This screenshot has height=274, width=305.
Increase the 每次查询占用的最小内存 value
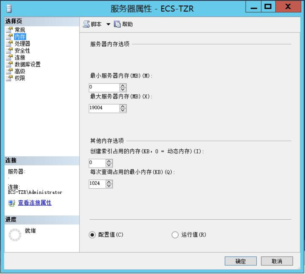(x=109, y=182)
